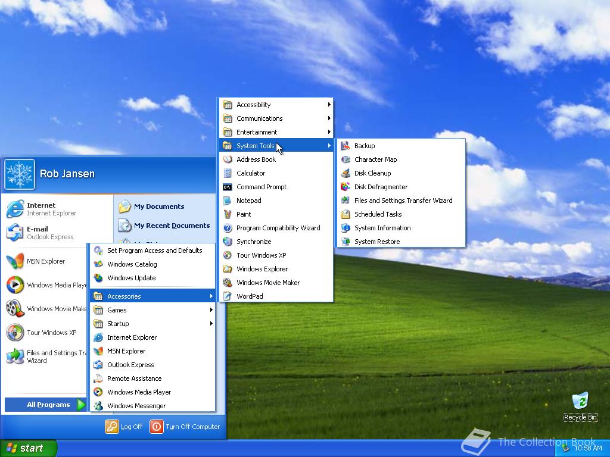Screen dimensions: 610x457
Task: Click the Windows start button
Action: point(28,448)
